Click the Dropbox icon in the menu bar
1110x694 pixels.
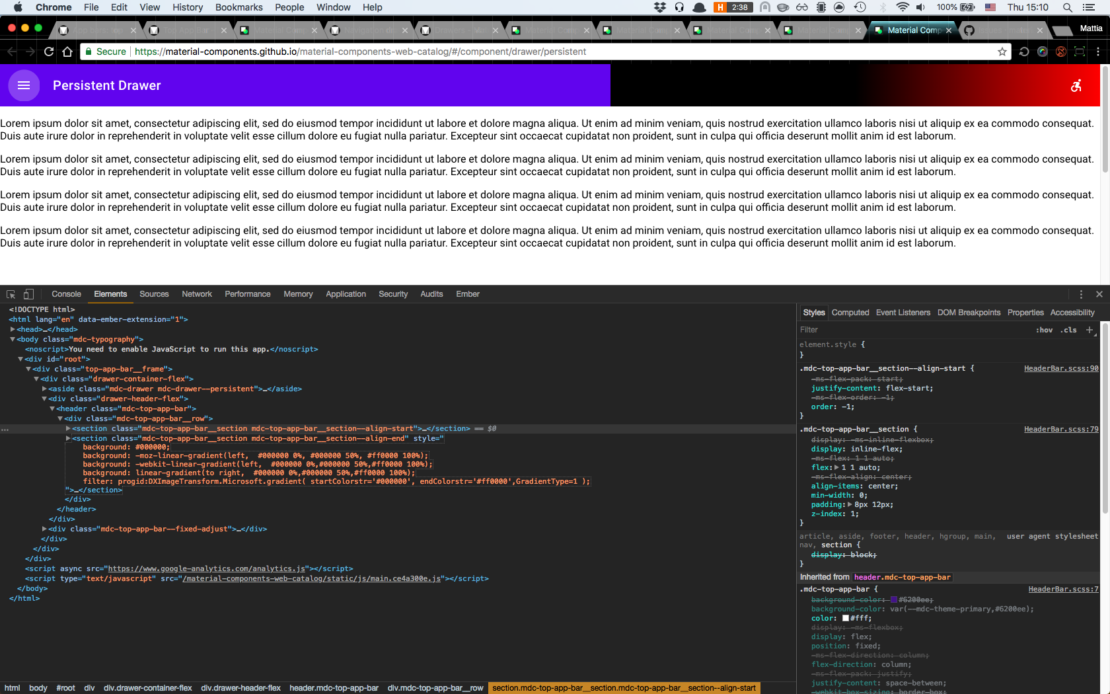coord(660,7)
